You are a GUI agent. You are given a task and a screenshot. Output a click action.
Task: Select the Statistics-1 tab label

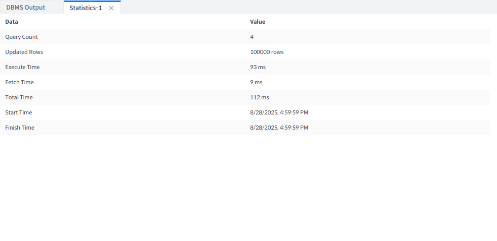tap(86, 8)
